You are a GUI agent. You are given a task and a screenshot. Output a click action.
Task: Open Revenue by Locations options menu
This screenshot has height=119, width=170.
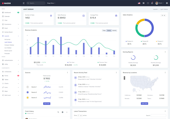pos(165,73)
